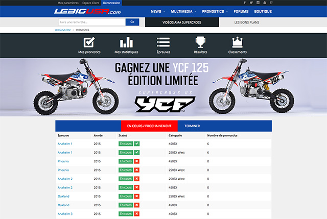Click the YCF 125 promotional banner
This screenshot has width=327, height=219.
tap(163, 87)
